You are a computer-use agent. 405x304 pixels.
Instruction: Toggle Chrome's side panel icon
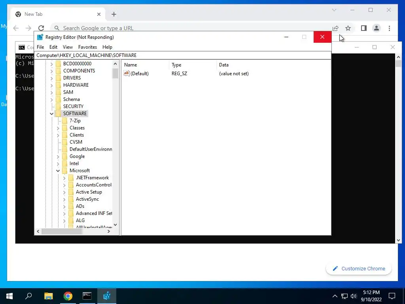pyautogui.click(x=364, y=28)
